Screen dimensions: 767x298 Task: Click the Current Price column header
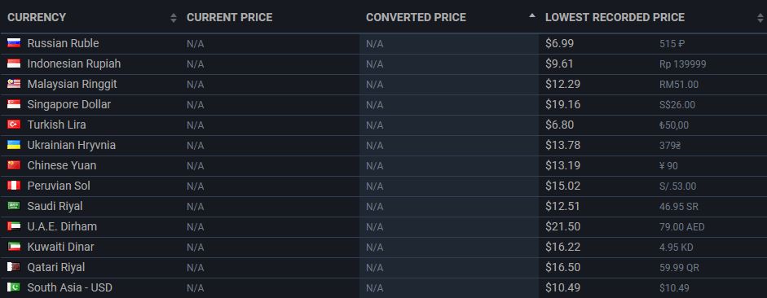[229, 17]
